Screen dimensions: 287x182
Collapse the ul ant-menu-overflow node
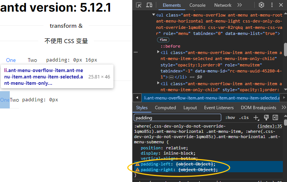pyautogui.click(x=154, y=15)
